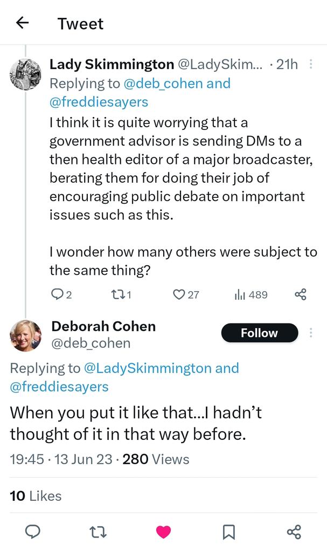Viewport: 327px width, 552px height.
Task: Open @freddiesayers link in Lady Skimmington's reply
Action: pos(99,102)
